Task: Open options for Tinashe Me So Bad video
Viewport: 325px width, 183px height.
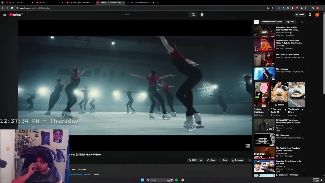Action: click(304, 41)
